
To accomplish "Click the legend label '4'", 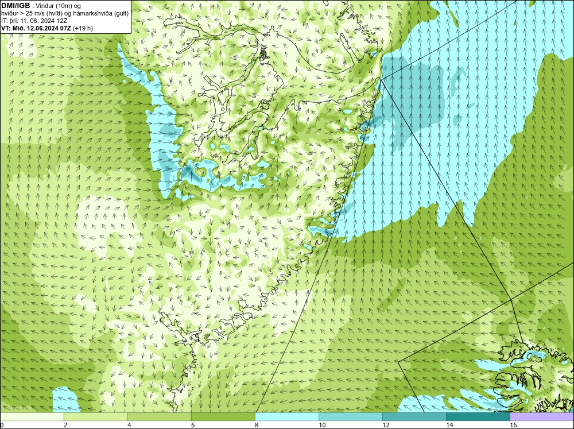I will [129, 425].
